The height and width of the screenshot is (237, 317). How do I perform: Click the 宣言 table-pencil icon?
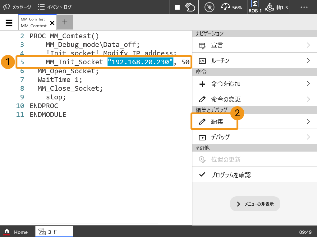click(202, 46)
